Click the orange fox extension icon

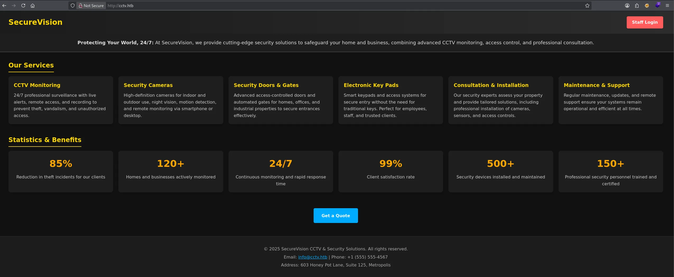tap(647, 6)
